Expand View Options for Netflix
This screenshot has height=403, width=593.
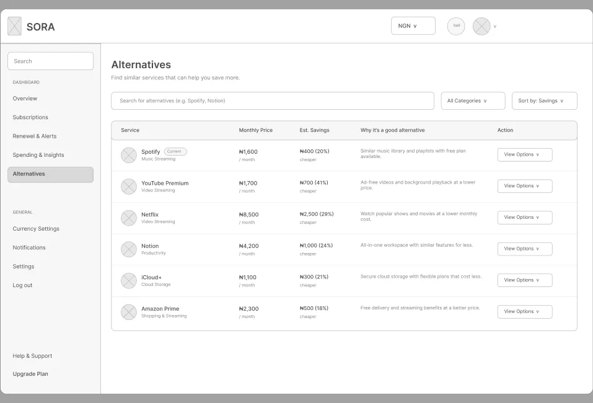click(x=525, y=218)
